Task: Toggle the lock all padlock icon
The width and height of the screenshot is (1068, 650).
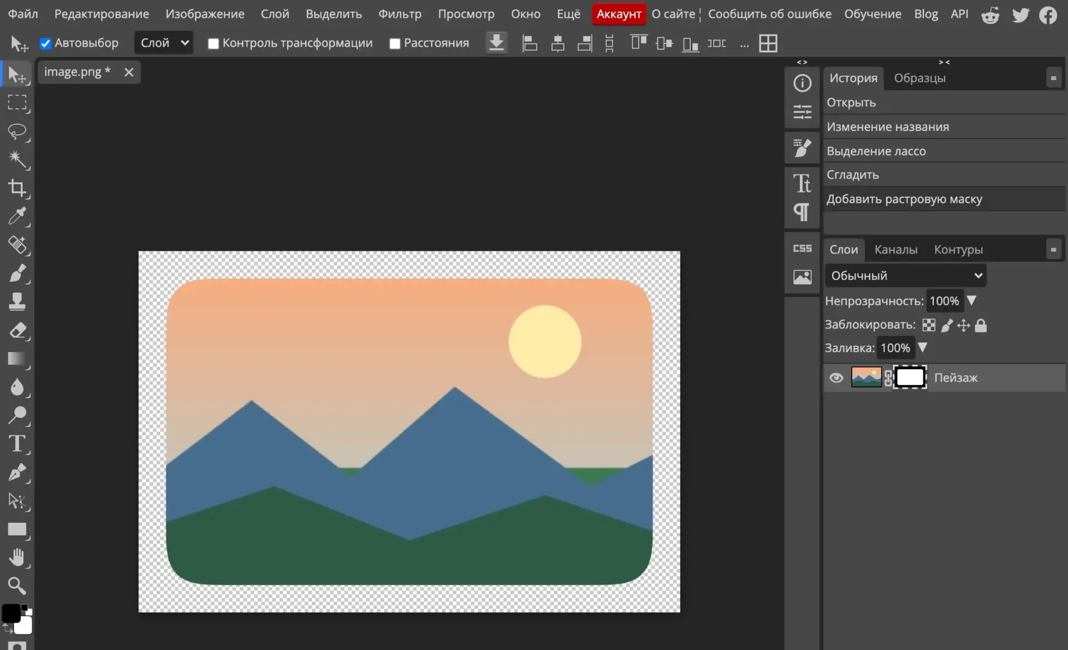Action: (x=981, y=325)
